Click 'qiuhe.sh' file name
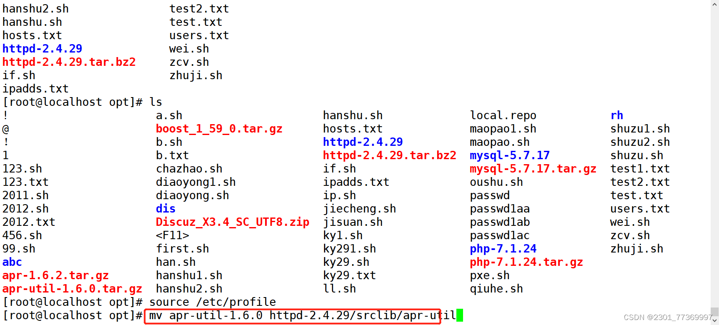This screenshot has height=325, width=719. point(496,289)
